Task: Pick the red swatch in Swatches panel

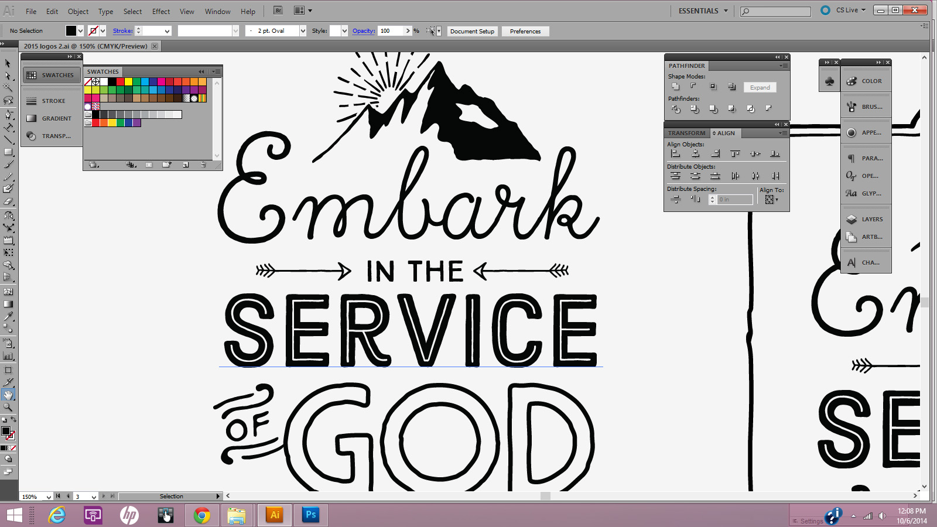Action: (x=120, y=82)
